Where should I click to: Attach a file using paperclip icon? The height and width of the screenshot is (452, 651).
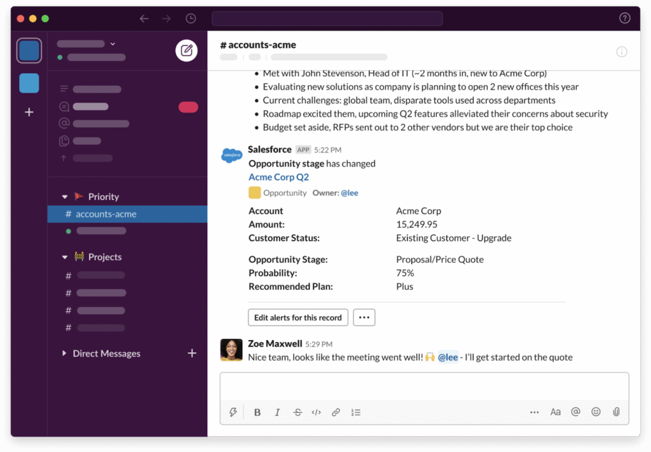pyautogui.click(x=616, y=412)
